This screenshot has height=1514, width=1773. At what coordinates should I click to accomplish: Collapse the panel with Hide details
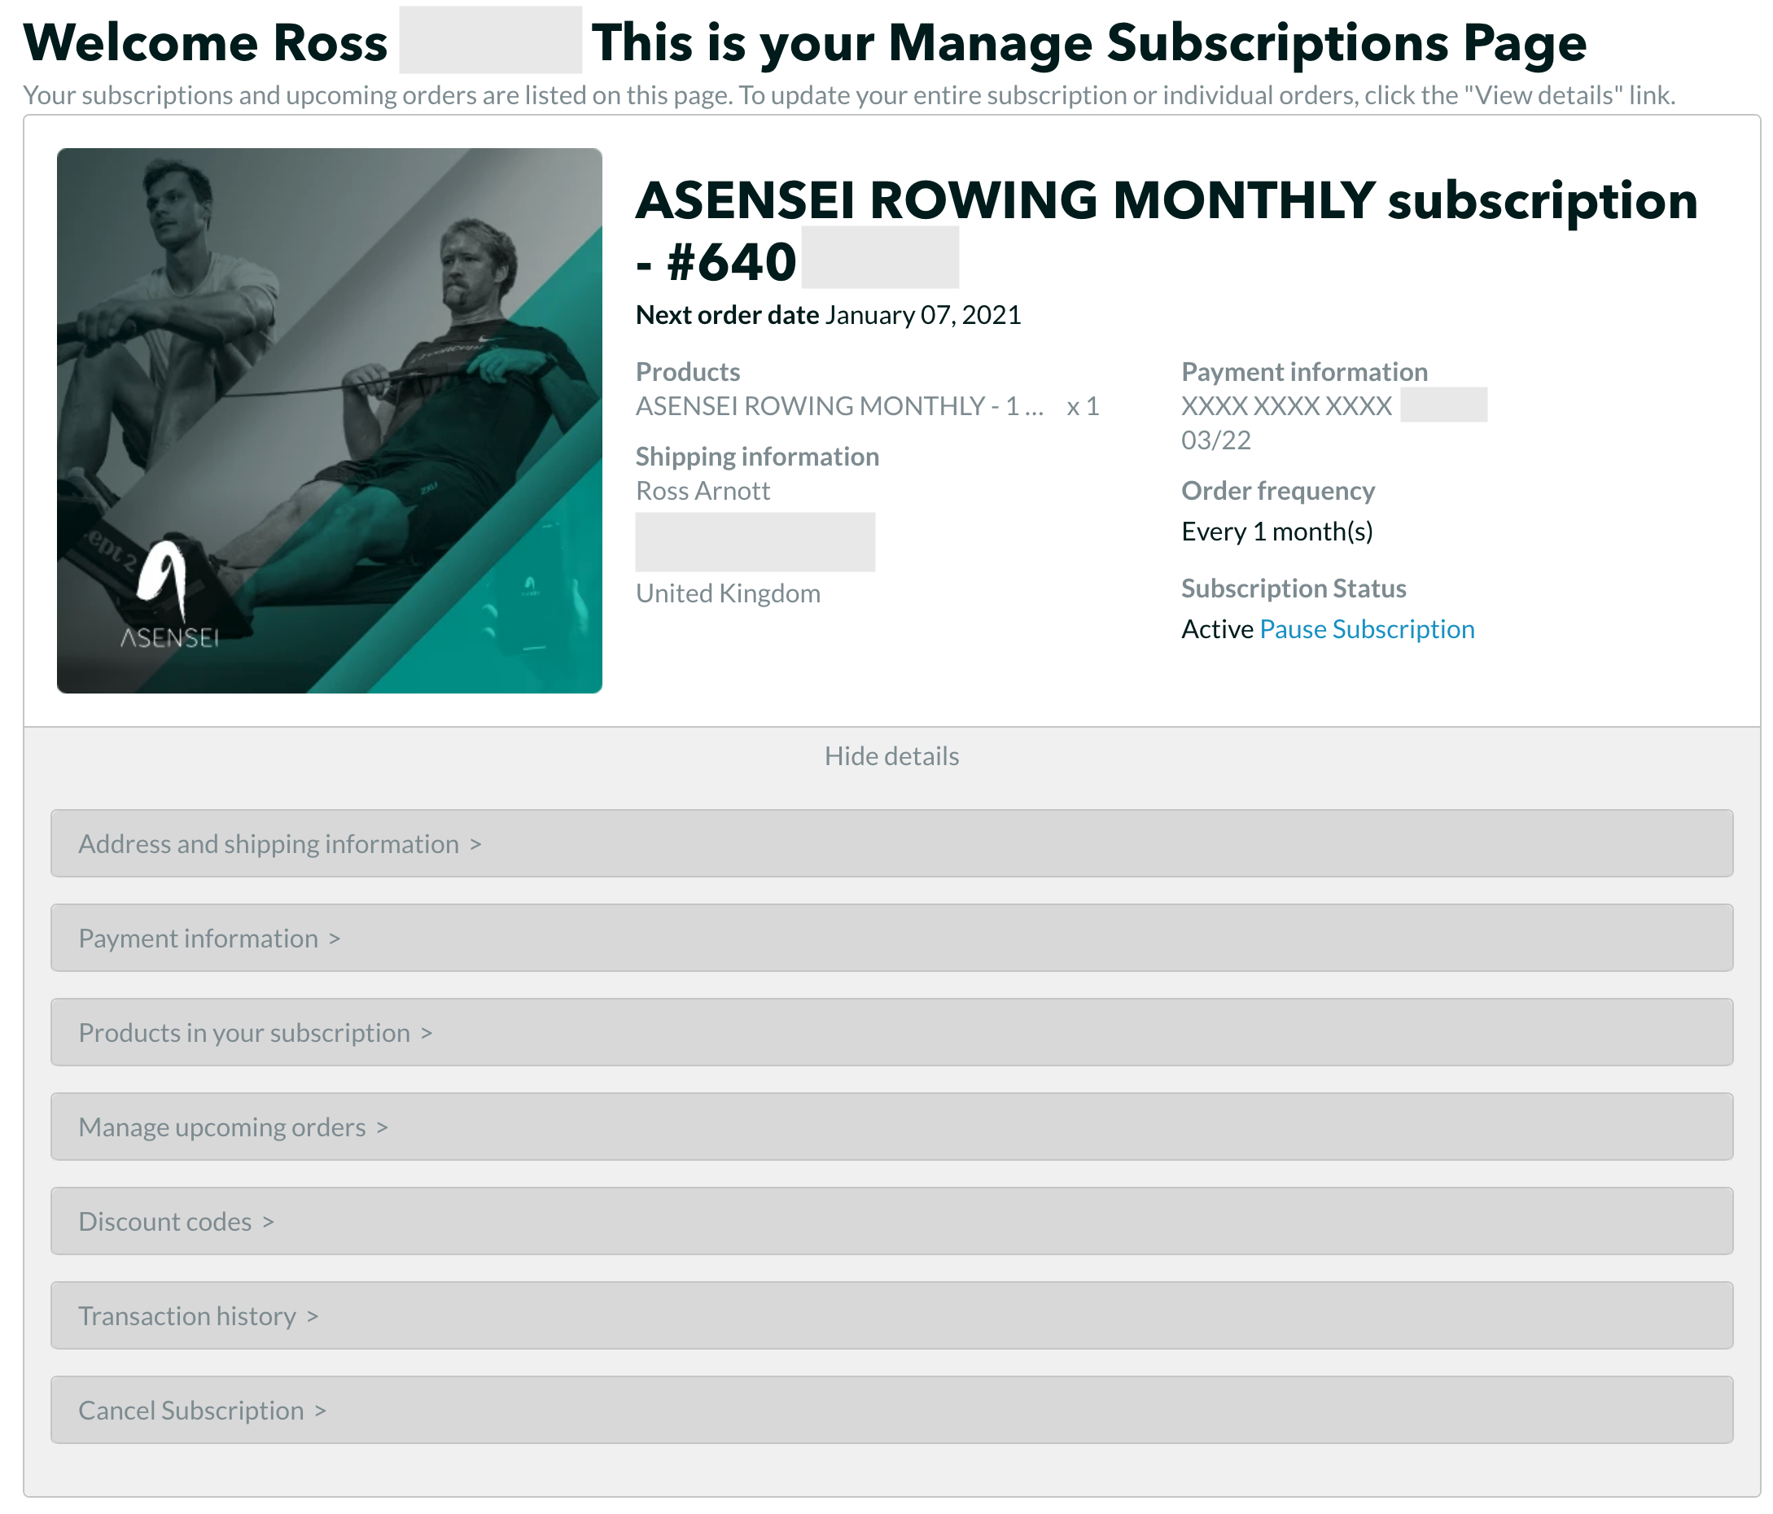click(x=891, y=755)
